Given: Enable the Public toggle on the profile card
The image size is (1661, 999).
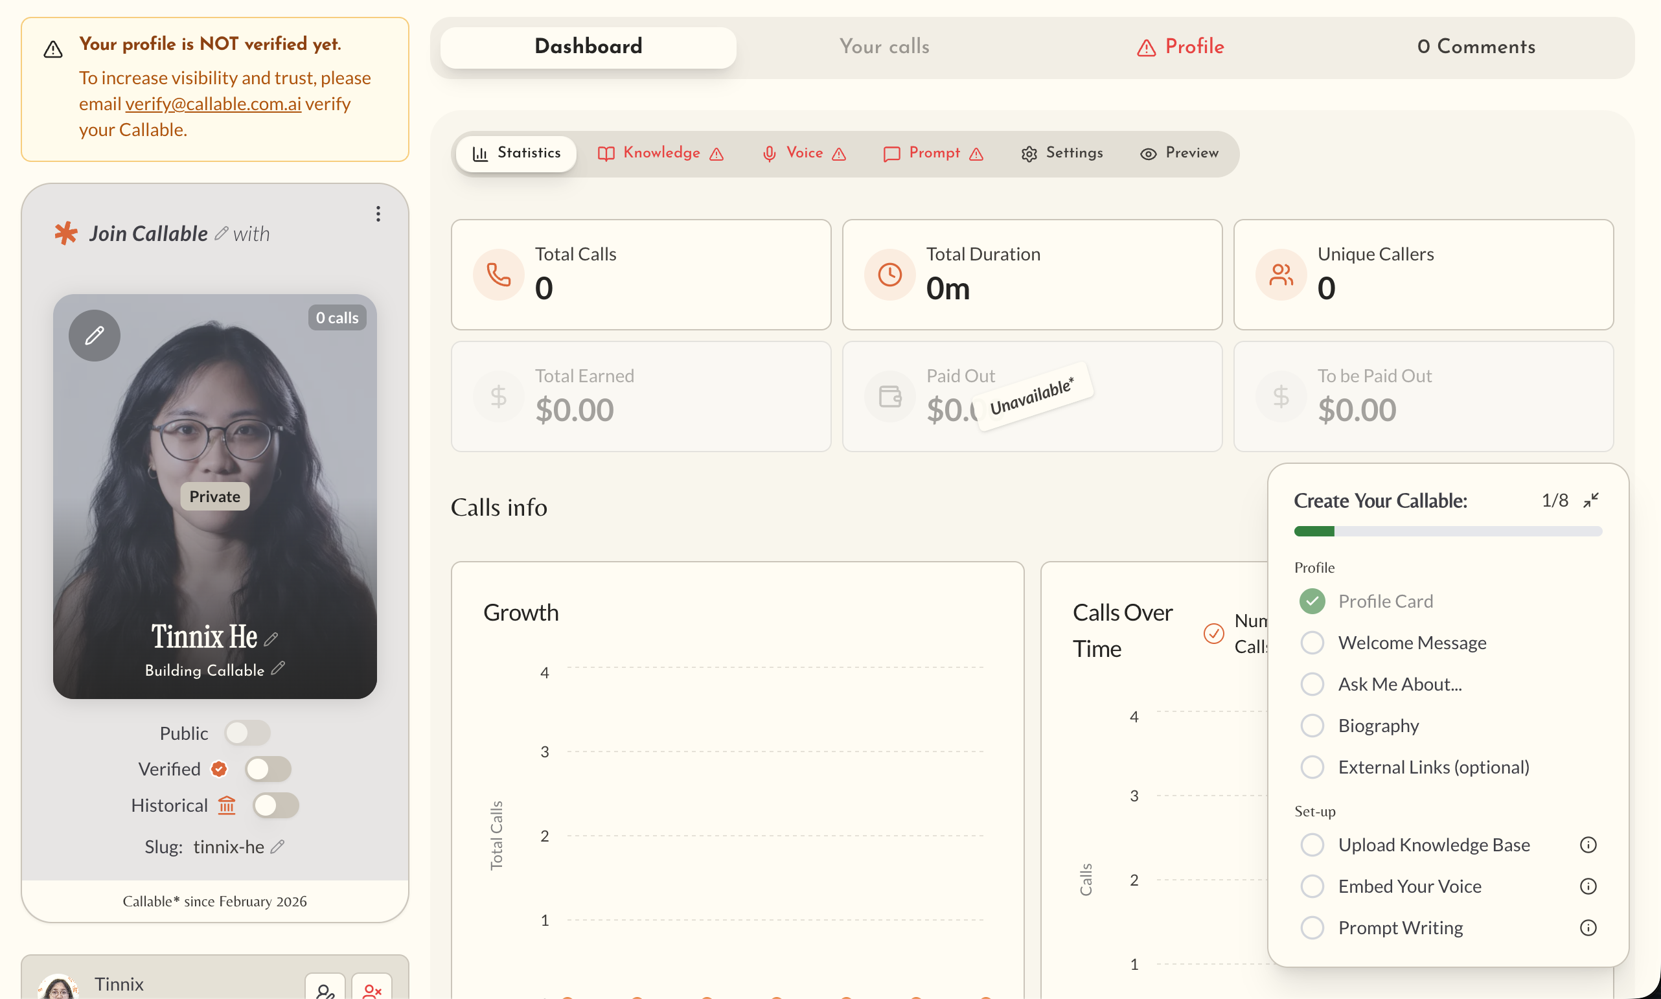Looking at the screenshot, I should [247, 733].
